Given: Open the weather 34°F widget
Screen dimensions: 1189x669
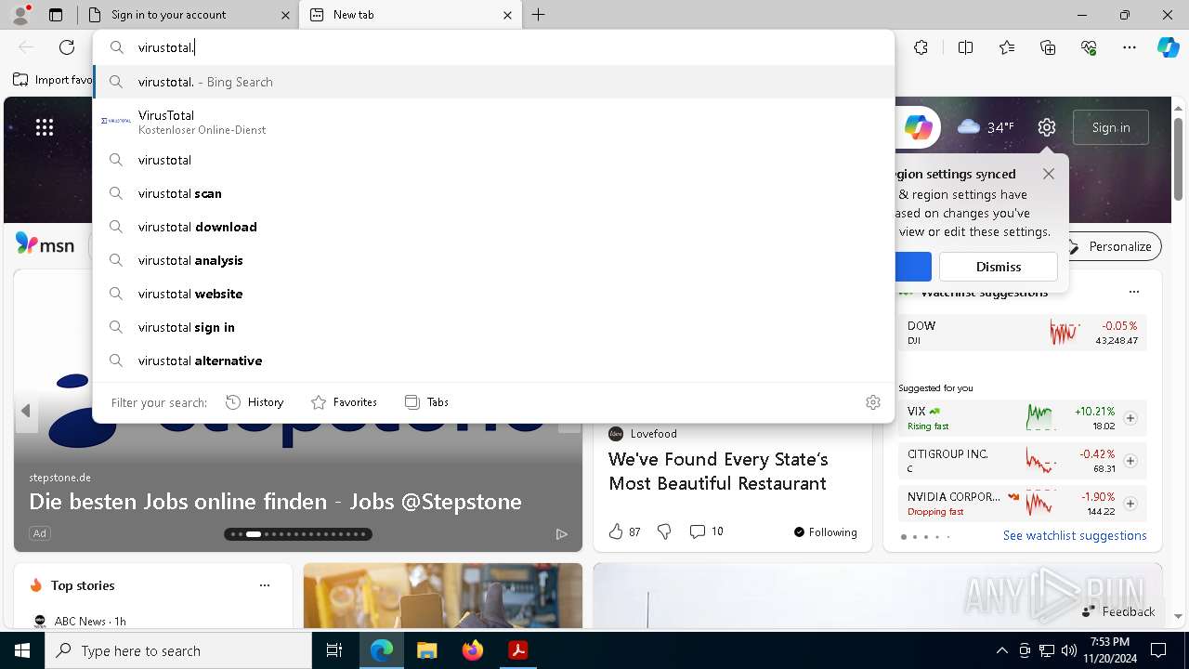Looking at the screenshot, I should tap(986, 127).
